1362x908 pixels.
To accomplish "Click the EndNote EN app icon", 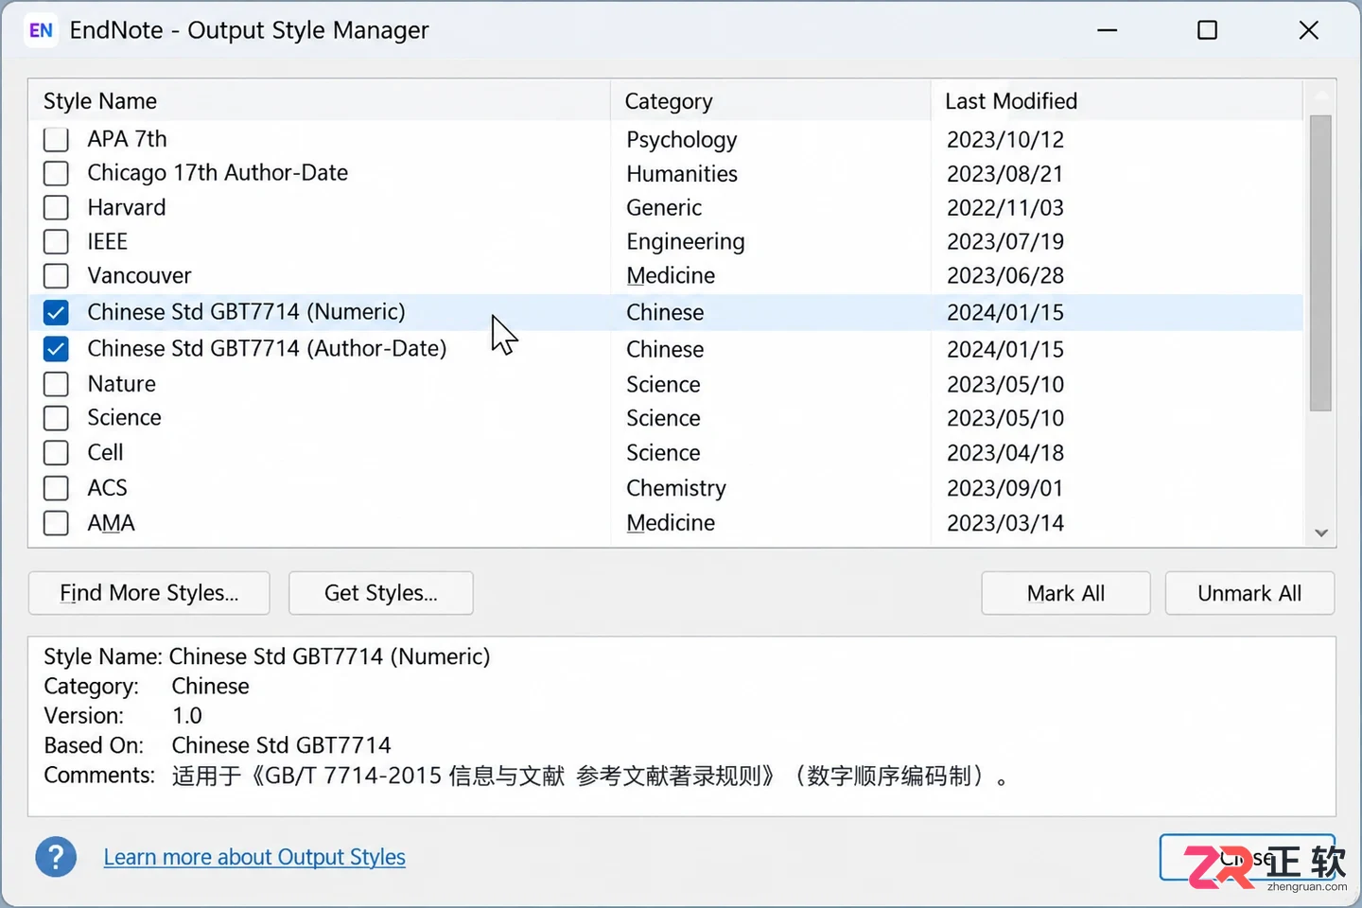I will pyautogui.click(x=41, y=30).
